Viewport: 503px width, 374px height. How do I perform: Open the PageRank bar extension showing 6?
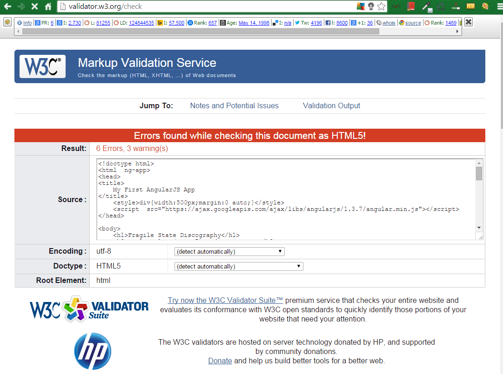click(x=456, y=7)
